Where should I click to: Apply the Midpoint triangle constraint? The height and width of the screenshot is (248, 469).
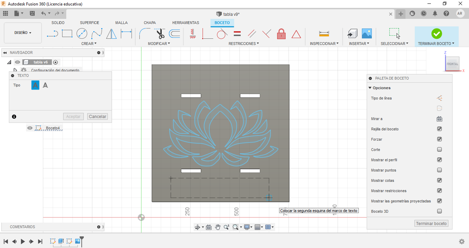pyautogui.click(x=296, y=34)
